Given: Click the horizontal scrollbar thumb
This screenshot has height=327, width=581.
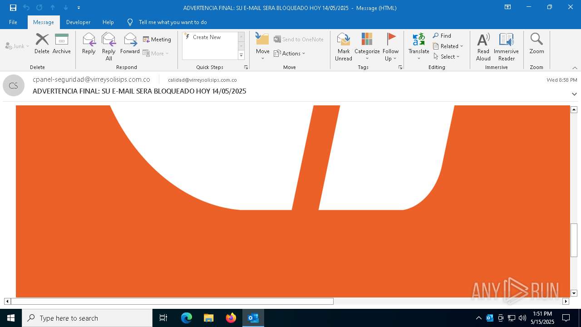Looking at the screenshot, I should click(172, 301).
